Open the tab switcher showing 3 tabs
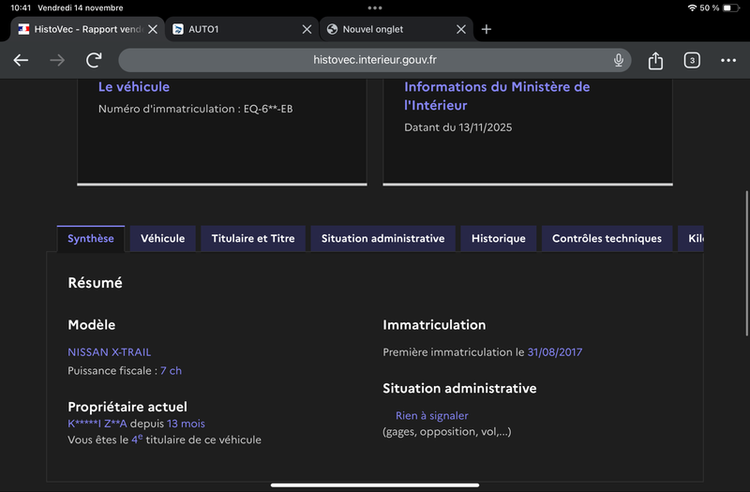 click(692, 60)
